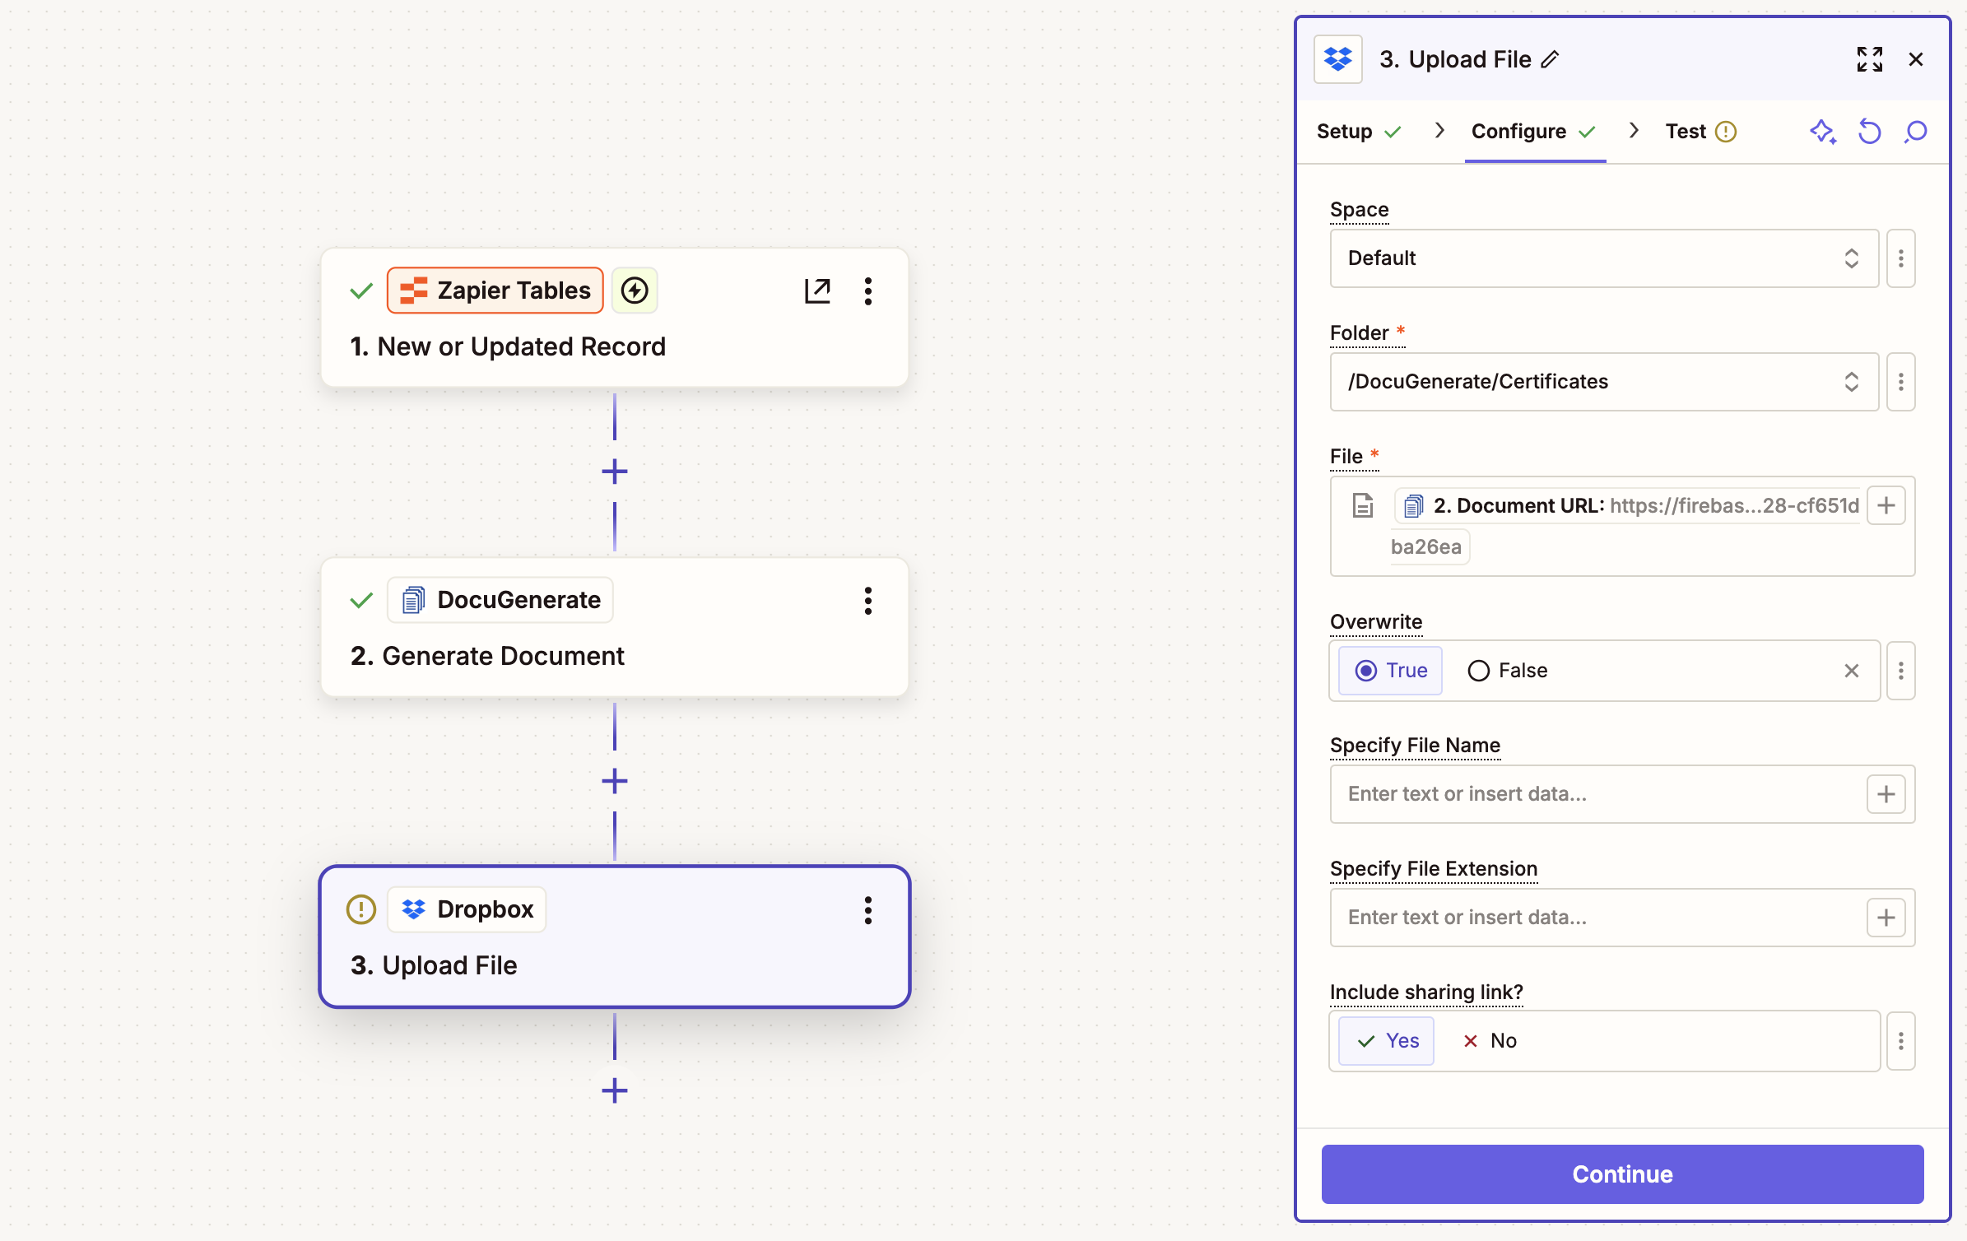Click the lightning bolt trigger icon in step 1
This screenshot has height=1241, width=1967.
635,290
